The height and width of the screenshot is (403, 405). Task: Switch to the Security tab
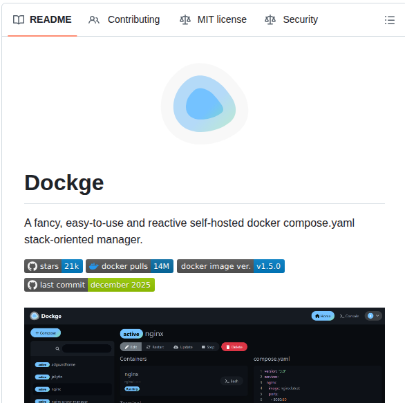292,19
